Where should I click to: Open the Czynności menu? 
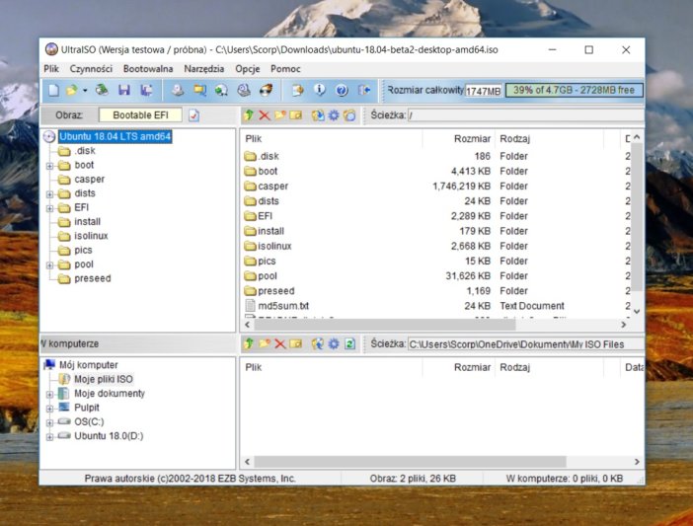91,69
